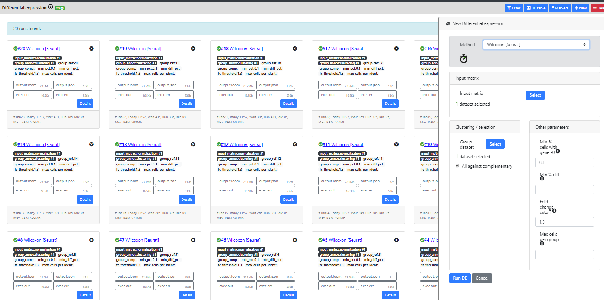Click info icon for Min % cells with gene>0

click(x=558, y=151)
